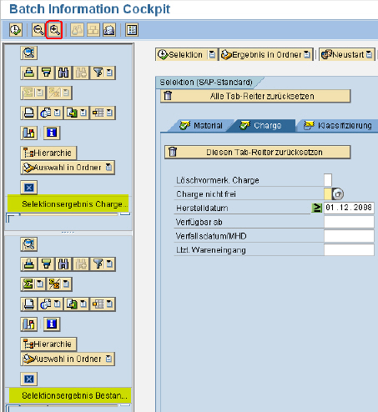Tick the Löschvormerk. Charge checkbox
The height and width of the screenshot is (412, 378).
click(328, 180)
